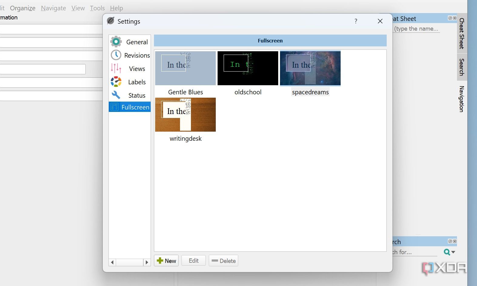Image resolution: width=477 pixels, height=286 pixels.
Task: Select the writingdesk theme thumbnail
Action: 185,115
